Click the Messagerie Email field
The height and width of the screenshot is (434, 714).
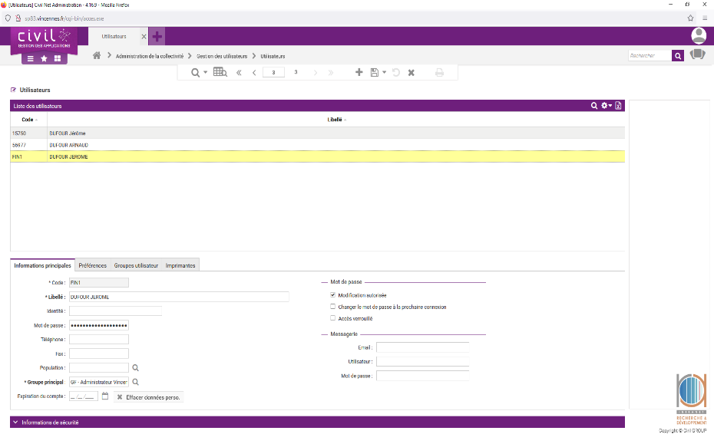pos(422,347)
